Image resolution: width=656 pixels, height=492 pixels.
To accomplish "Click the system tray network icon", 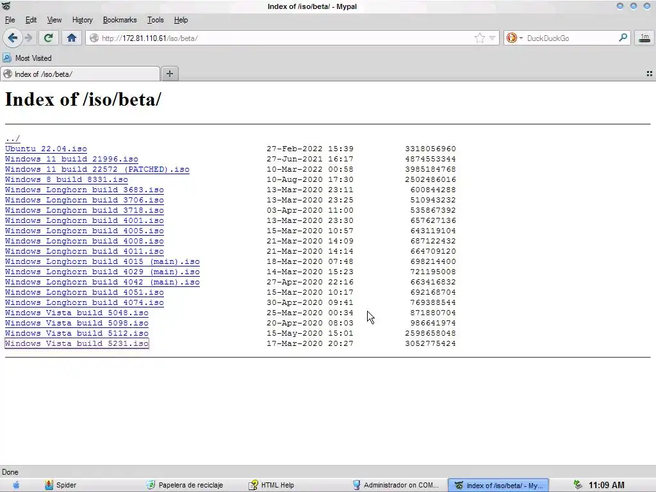I will (x=578, y=485).
